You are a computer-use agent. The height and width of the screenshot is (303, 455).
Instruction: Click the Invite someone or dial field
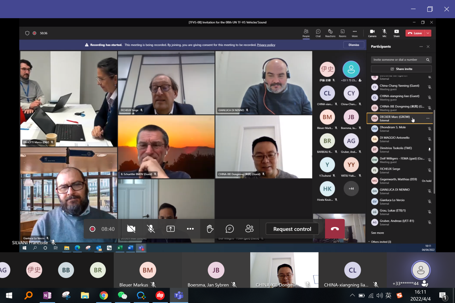point(398,60)
